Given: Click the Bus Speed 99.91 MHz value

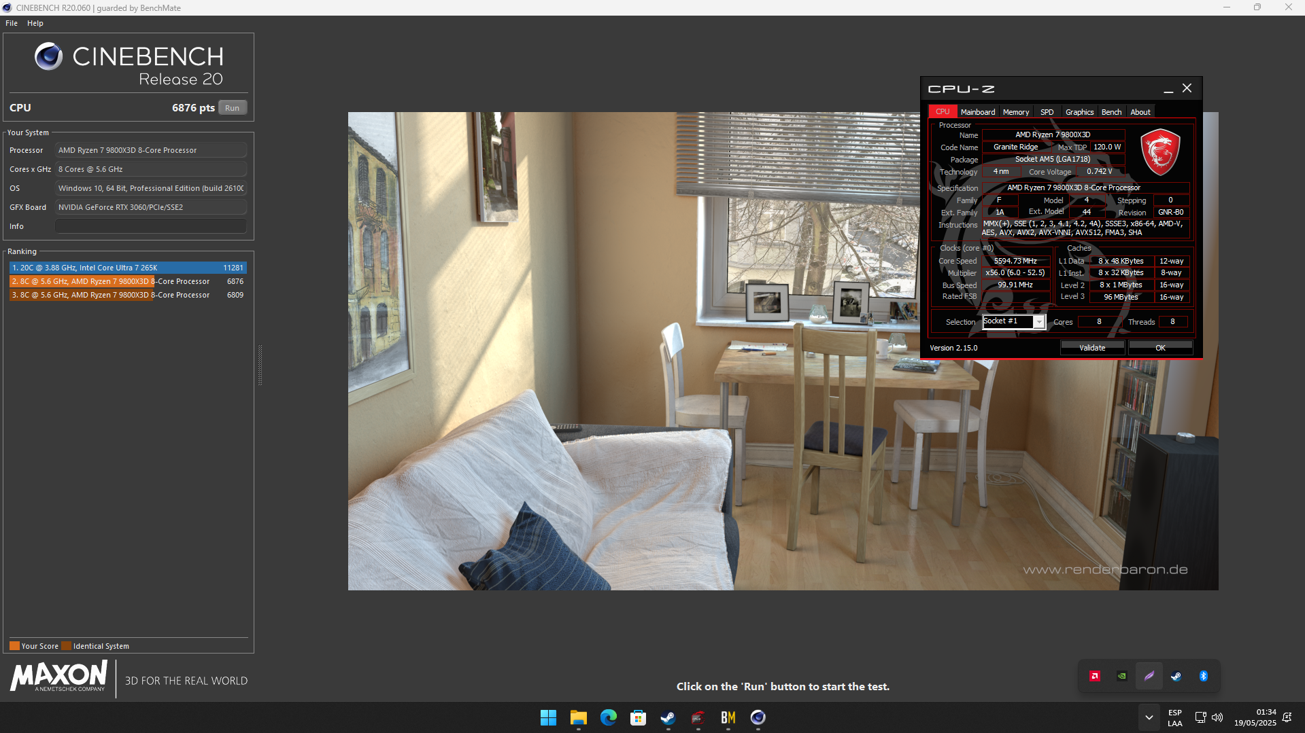Looking at the screenshot, I should [x=1015, y=285].
